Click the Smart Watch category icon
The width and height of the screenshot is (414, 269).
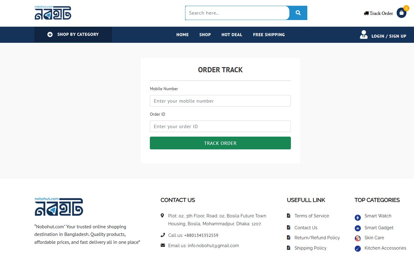(x=358, y=217)
